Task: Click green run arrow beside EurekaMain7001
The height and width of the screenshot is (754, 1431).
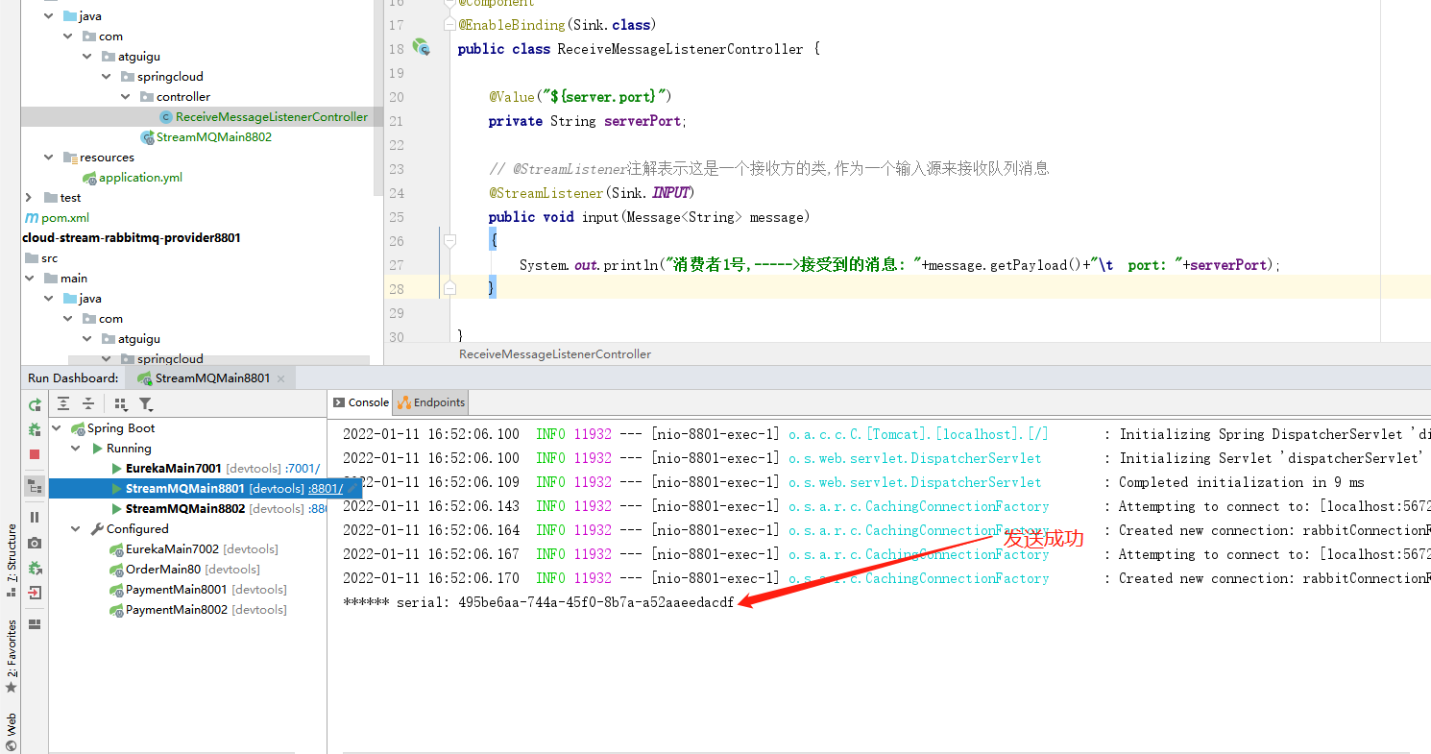Action: click(x=117, y=469)
